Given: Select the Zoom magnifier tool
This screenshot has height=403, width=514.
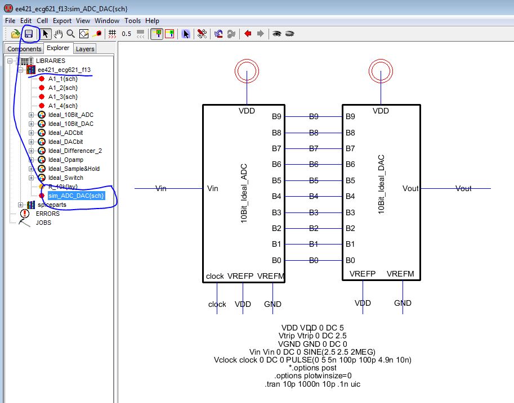Looking at the screenshot, I should [x=71, y=34].
